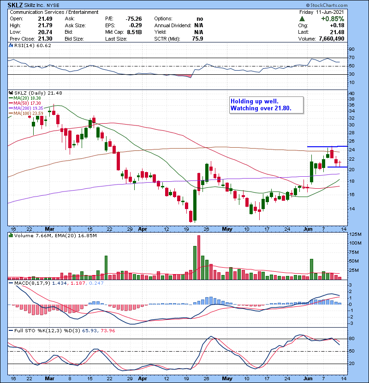This screenshot has width=369, height=383.
Task: Click the stochastic %D value 73.96
Action: [107, 330]
